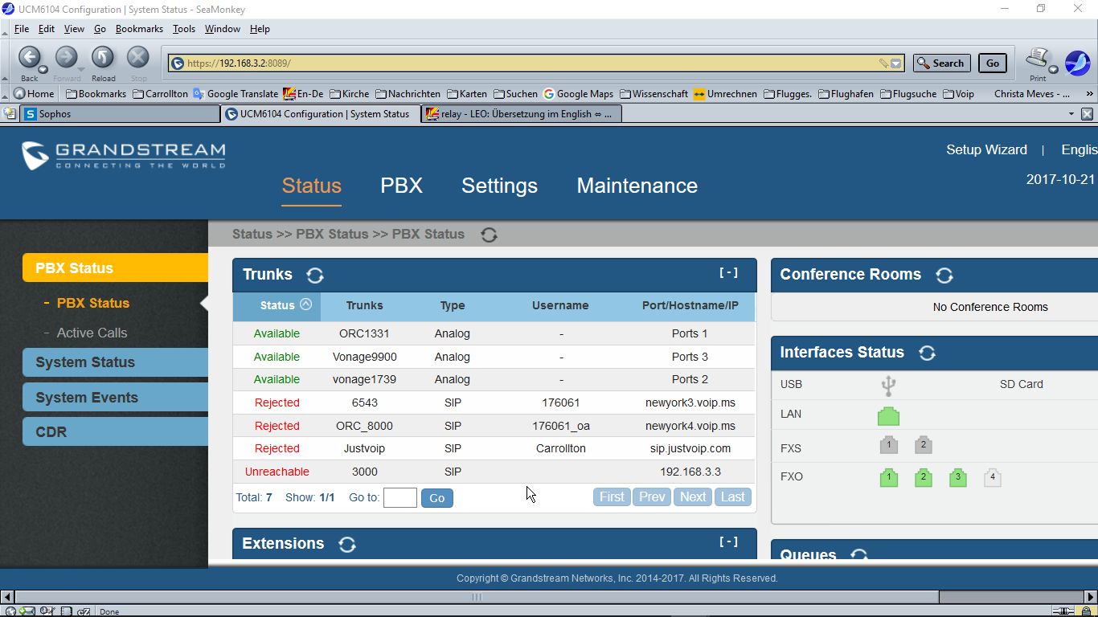The height and width of the screenshot is (617, 1098).
Task: Open the Google Maps bookmark
Action: (x=578, y=94)
